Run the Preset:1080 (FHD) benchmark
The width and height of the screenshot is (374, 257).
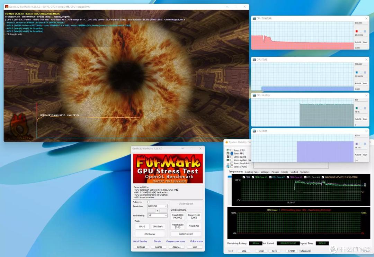pyautogui.click(x=178, y=226)
